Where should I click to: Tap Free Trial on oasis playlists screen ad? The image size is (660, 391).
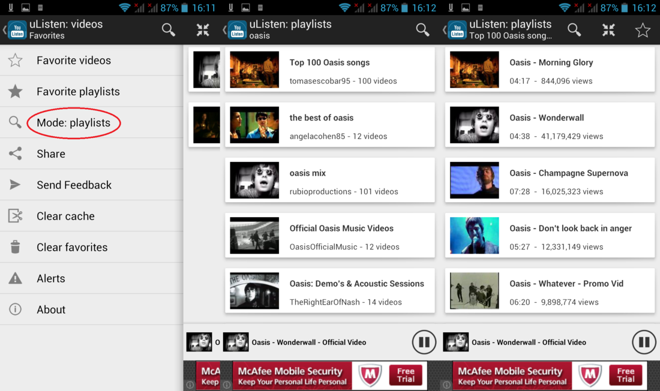406,375
